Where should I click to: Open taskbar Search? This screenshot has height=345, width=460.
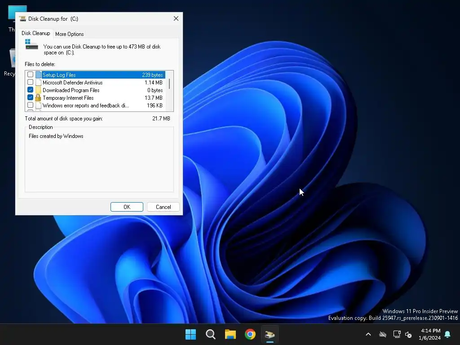pos(211,334)
